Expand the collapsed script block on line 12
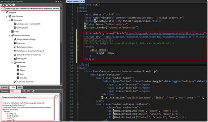This screenshot has height=122, width=208. (x=77, y=40)
